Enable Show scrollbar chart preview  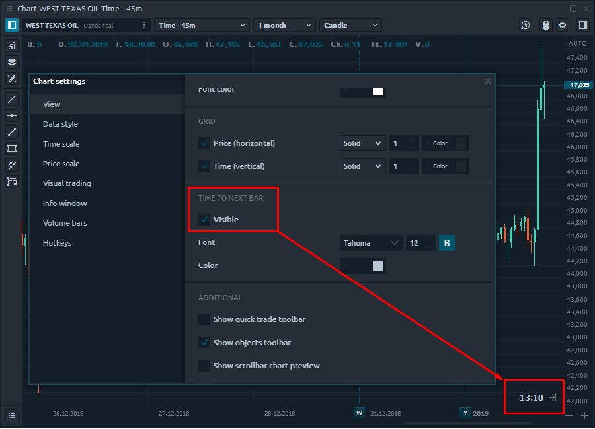click(x=204, y=366)
